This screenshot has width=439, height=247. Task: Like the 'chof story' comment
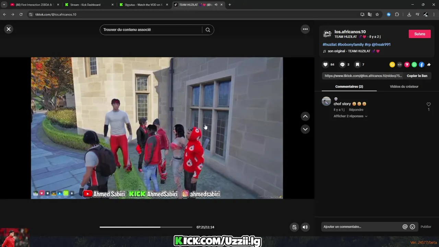coord(428,104)
